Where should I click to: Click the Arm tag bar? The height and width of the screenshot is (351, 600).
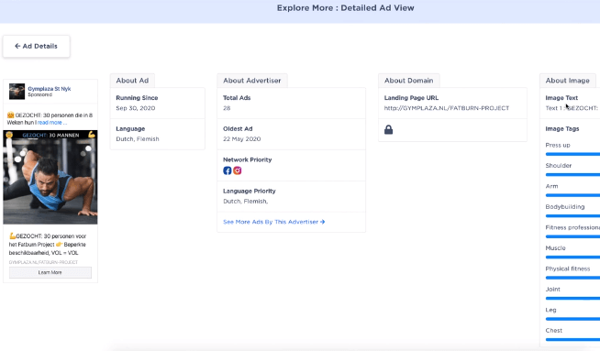572,195
